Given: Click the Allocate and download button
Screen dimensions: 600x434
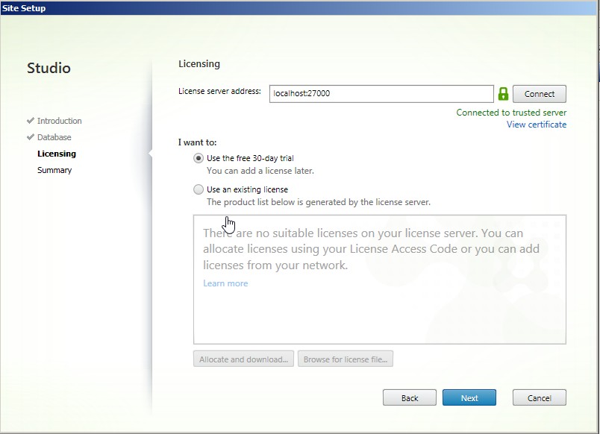Looking at the screenshot, I should (x=243, y=359).
